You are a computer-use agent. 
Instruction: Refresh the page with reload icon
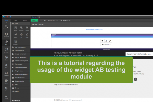45,20
